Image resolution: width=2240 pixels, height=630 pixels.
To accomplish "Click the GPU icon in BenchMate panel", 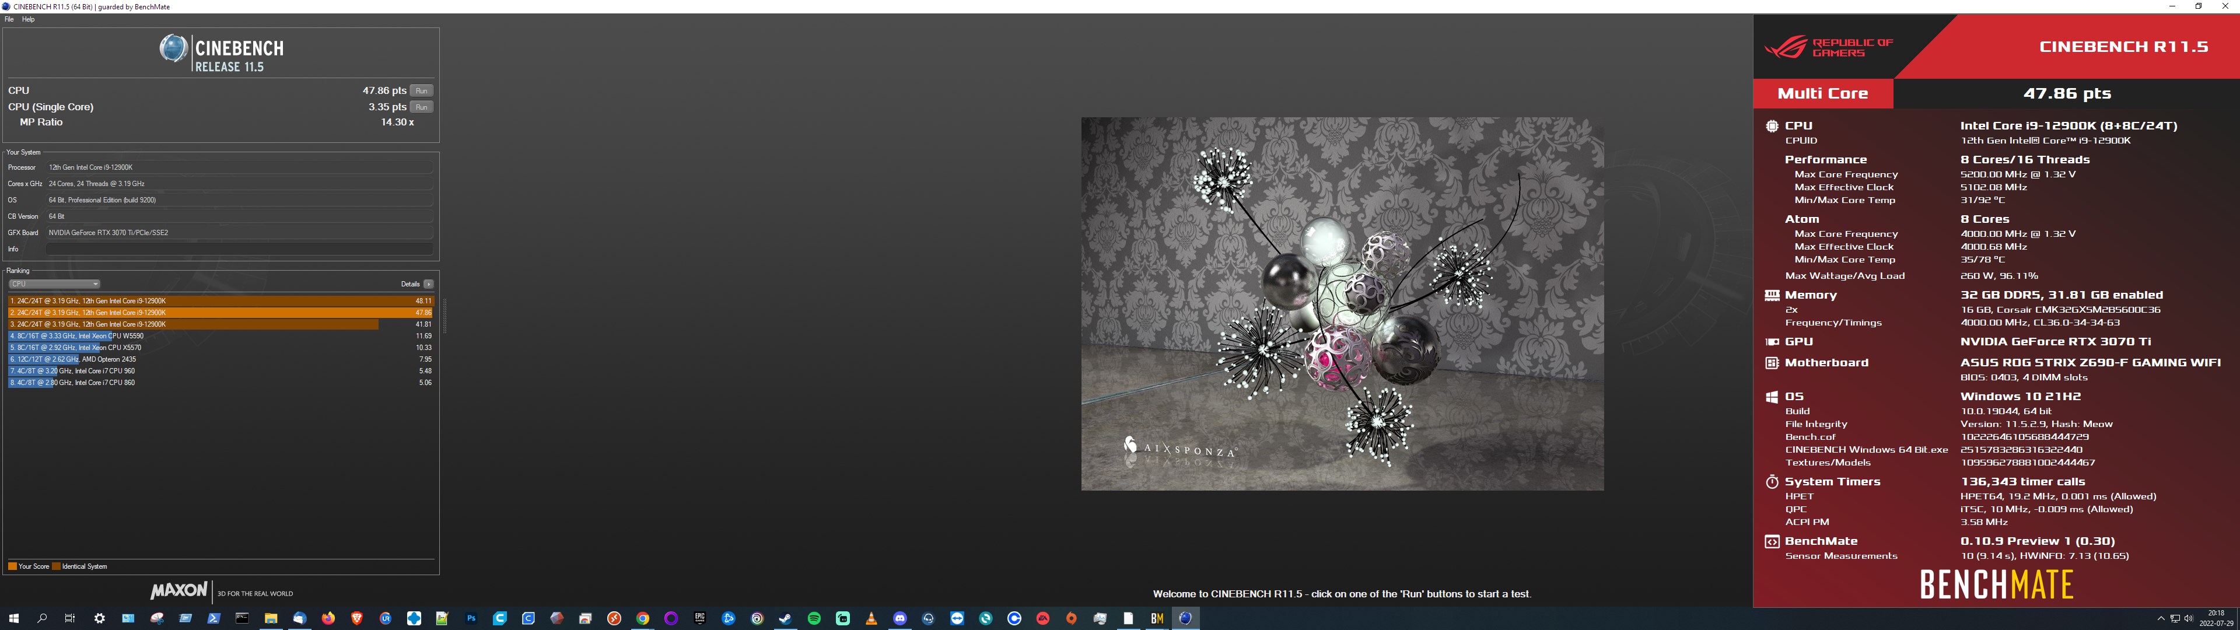I will (1772, 342).
